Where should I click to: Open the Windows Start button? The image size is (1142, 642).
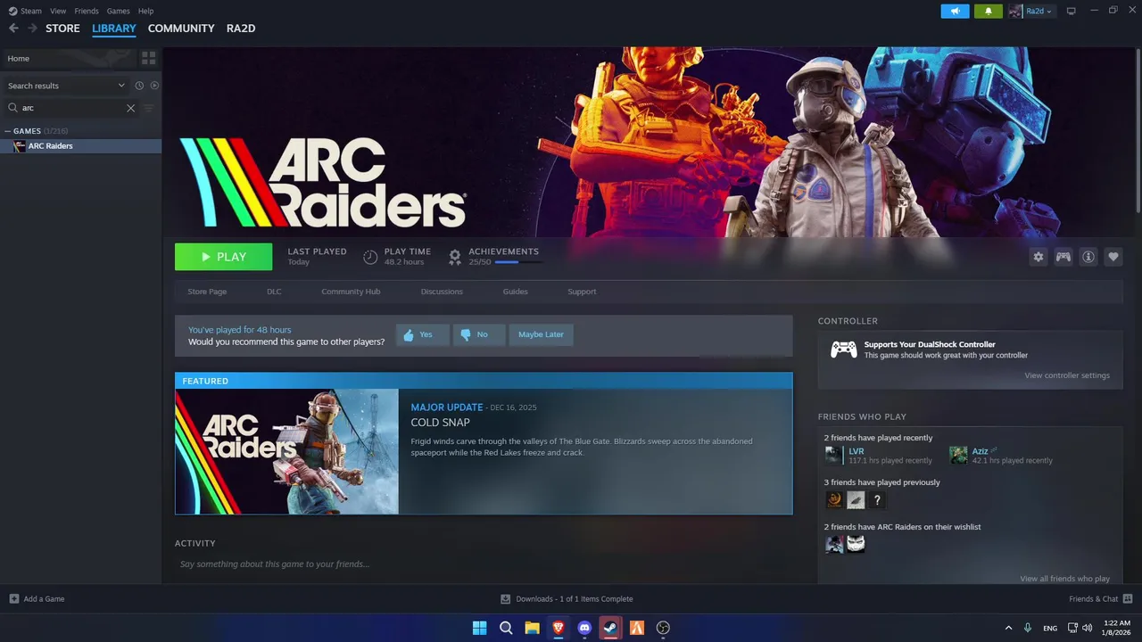tap(479, 628)
